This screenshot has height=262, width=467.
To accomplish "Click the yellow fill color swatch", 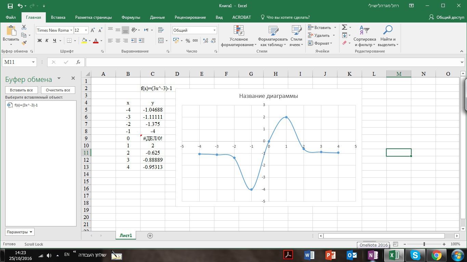I will click(x=84, y=41).
